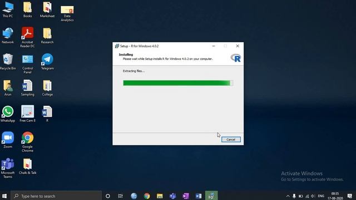This screenshot has height=200, width=356.
Task: Open the Control Panel shortcut
Action: pos(27,64)
